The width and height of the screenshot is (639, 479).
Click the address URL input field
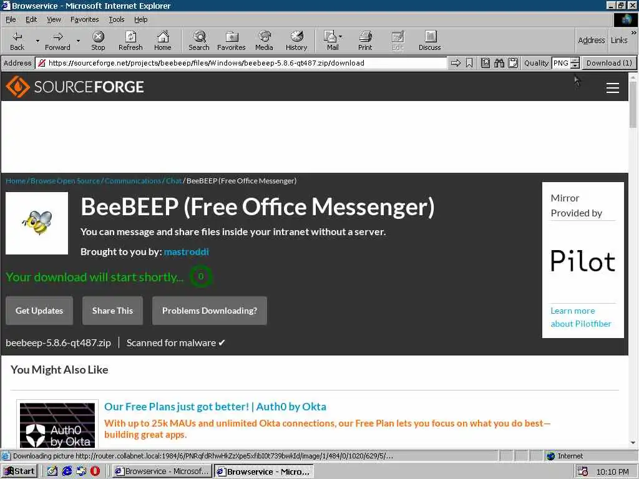pos(242,63)
